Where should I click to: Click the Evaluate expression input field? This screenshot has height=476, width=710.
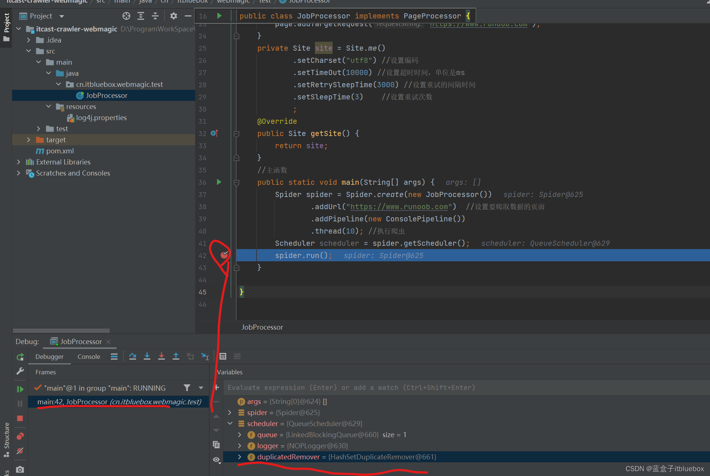pyautogui.click(x=351, y=388)
